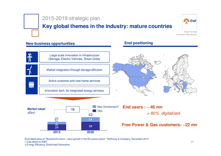Click the 2013 T&D bar segment labeled 20

coord(57,127)
